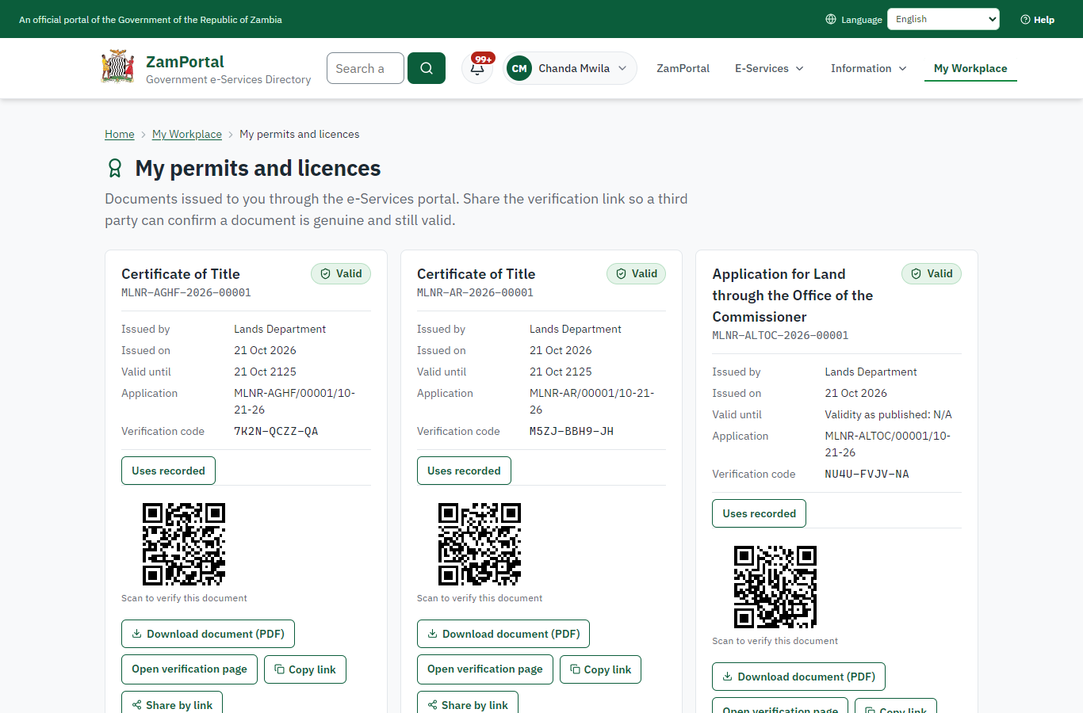The height and width of the screenshot is (713, 1083).
Task: Open the ZamPortal nav item
Action: click(683, 68)
